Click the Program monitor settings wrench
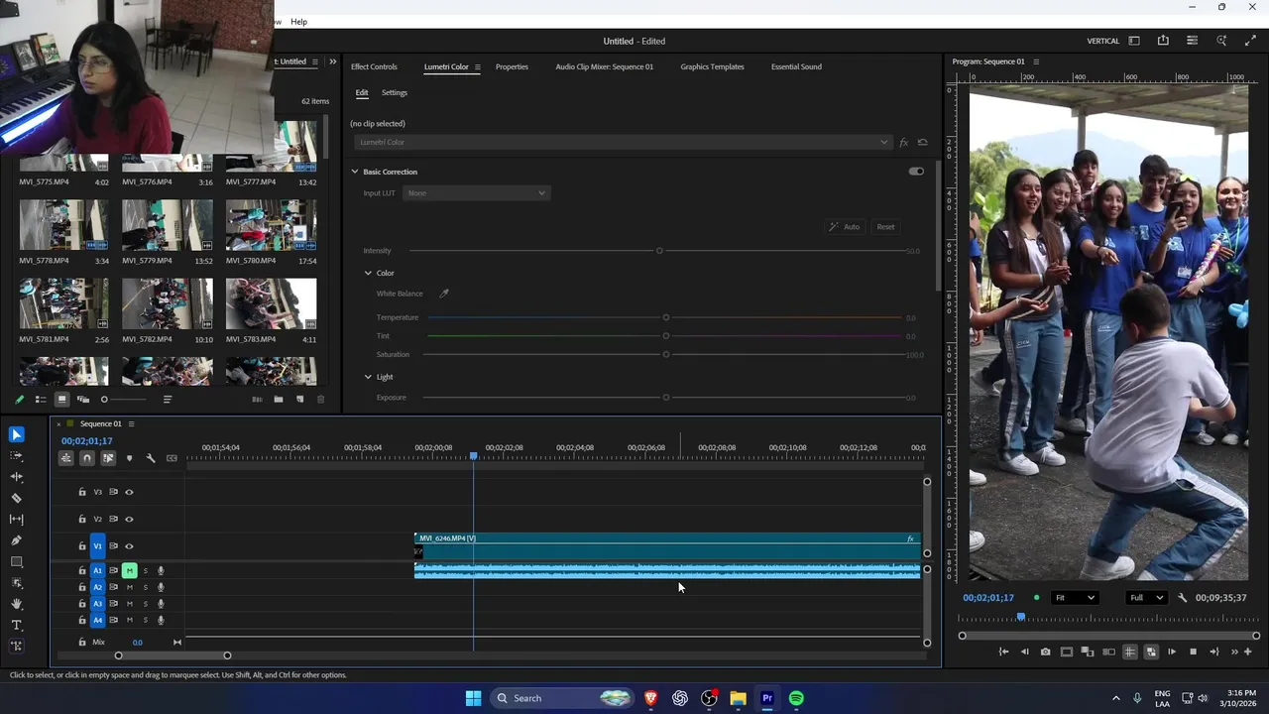 tap(1182, 598)
